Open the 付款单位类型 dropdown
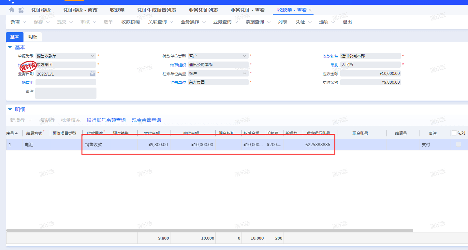 click(x=244, y=56)
